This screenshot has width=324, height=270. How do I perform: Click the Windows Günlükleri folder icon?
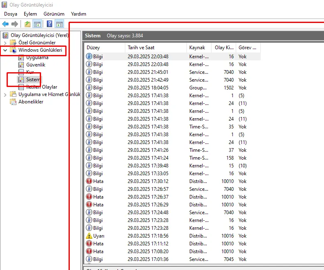13,50
